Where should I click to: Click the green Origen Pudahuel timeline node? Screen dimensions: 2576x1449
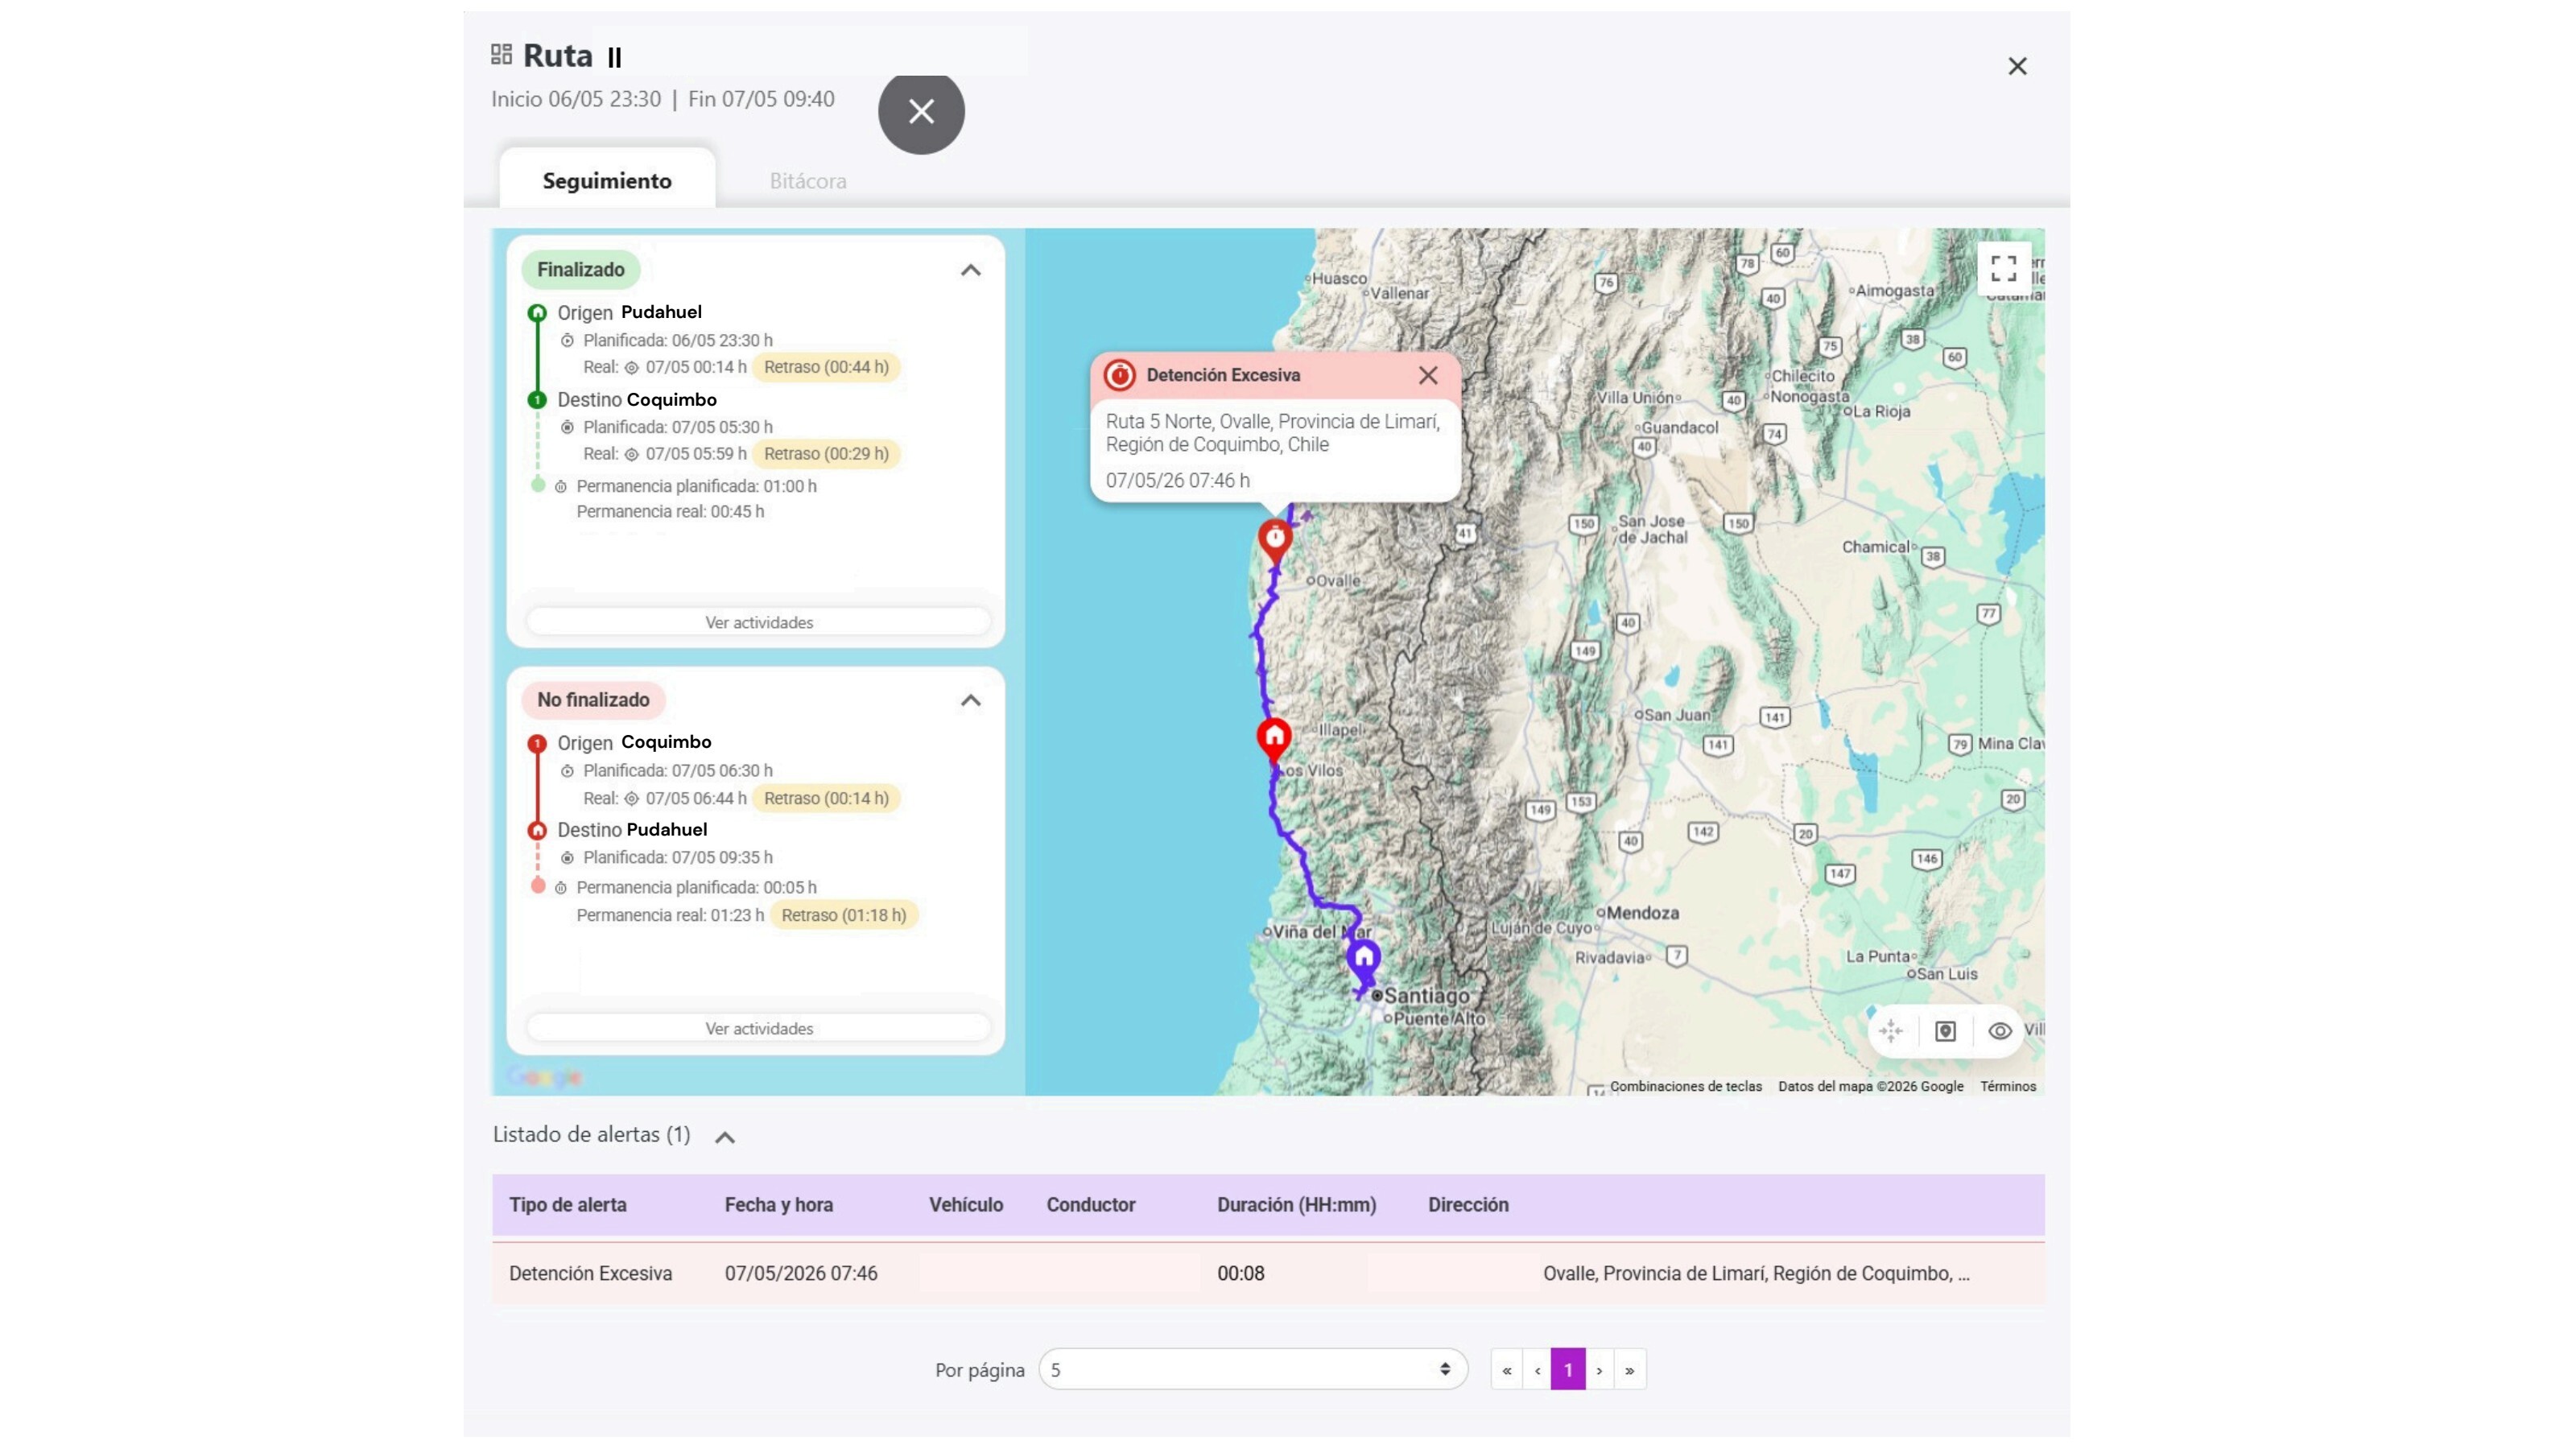coord(537,313)
